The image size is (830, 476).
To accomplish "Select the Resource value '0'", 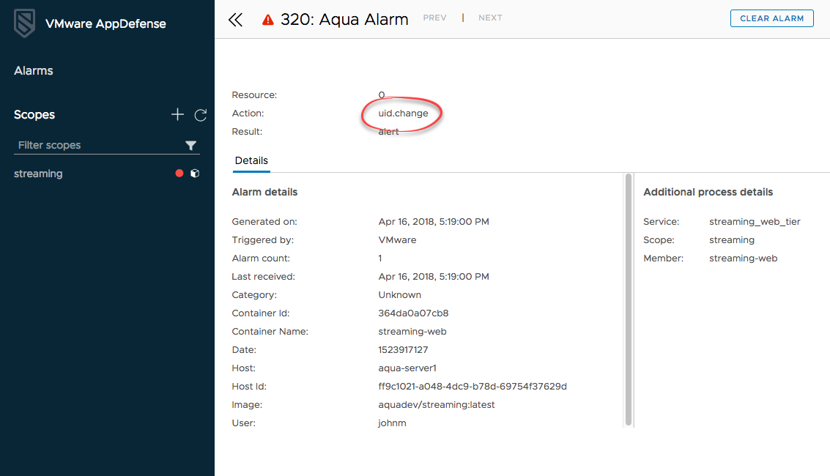I will (381, 95).
